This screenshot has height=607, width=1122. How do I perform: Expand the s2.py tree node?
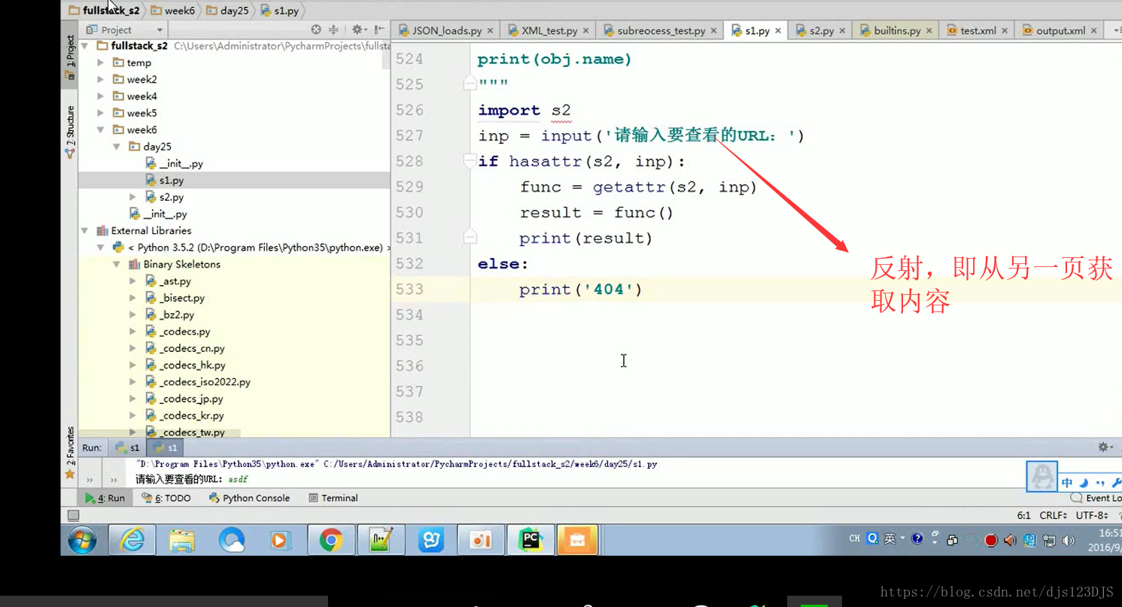point(133,197)
